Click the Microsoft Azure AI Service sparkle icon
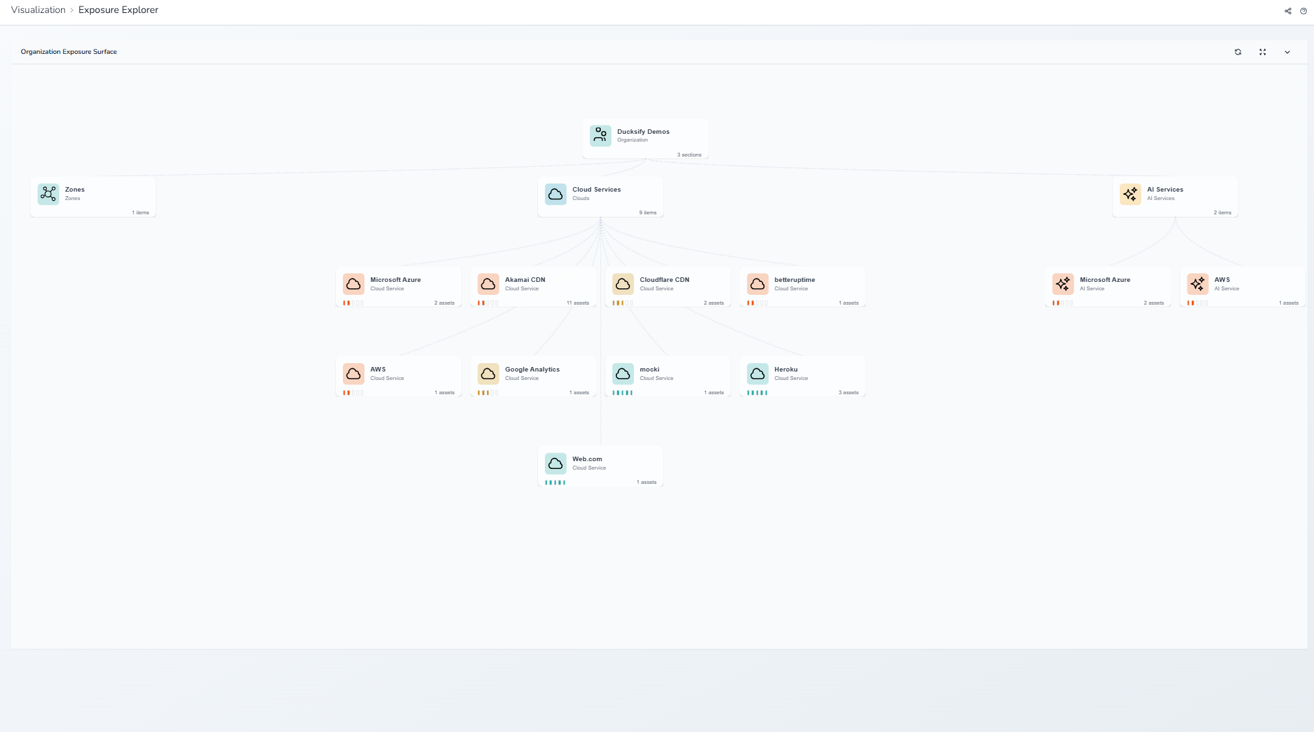The width and height of the screenshot is (1314, 732). click(x=1063, y=284)
